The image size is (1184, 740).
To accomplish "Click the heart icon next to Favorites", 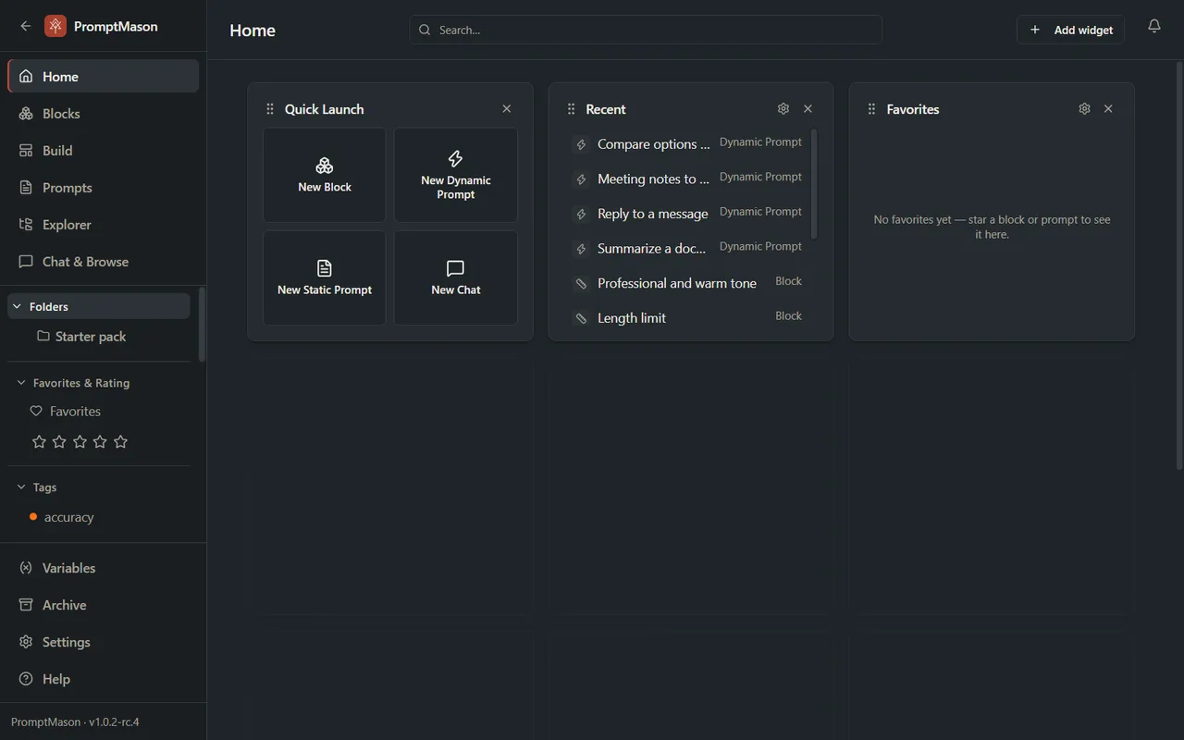I will coord(36,411).
